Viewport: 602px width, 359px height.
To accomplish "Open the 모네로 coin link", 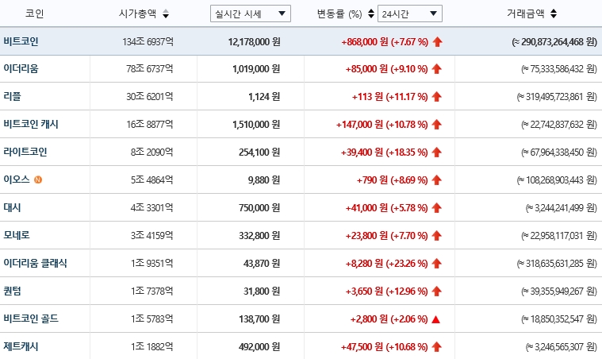I will pos(17,235).
